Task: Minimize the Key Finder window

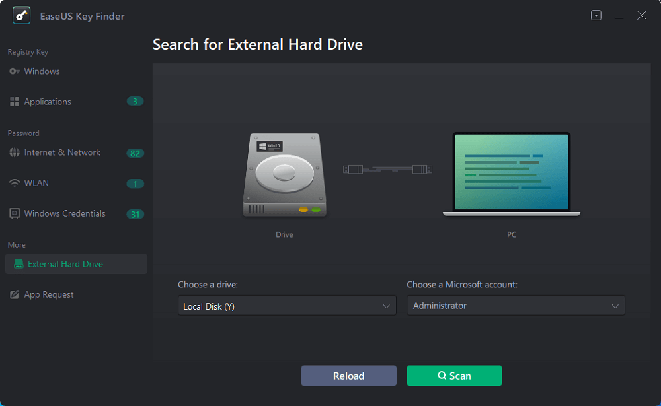Action: [619, 15]
